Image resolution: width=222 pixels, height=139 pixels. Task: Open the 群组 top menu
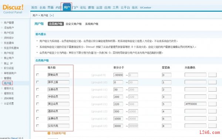click(x=91, y=7)
